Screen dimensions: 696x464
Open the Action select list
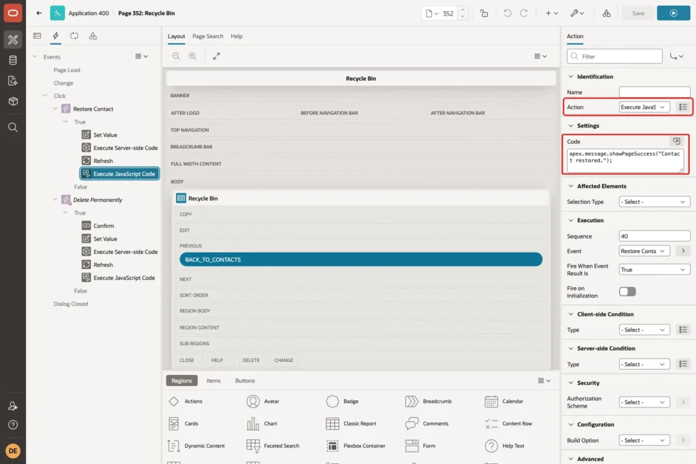(644, 107)
